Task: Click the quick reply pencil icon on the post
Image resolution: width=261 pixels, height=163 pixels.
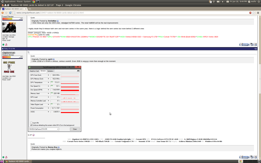Action: coord(255,157)
